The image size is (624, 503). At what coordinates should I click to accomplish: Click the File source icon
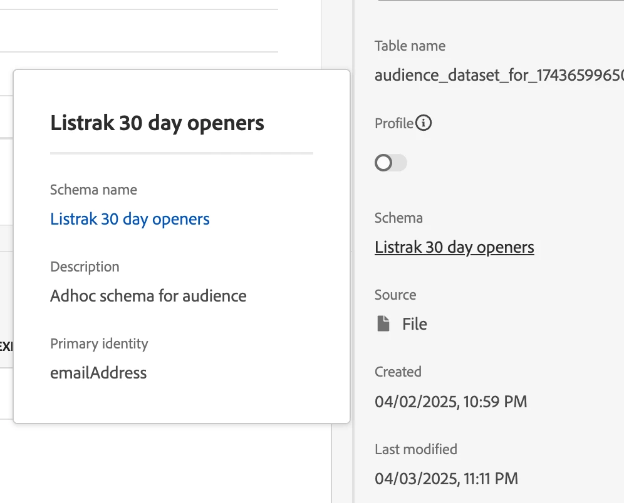click(383, 323)
